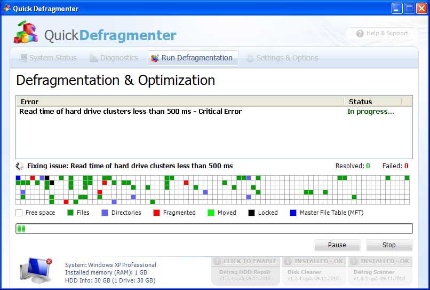Image resolution: width=430 pixels, height=290 pixels.
Task: Click the bright green Moved legend swatch
Action: 211,213
